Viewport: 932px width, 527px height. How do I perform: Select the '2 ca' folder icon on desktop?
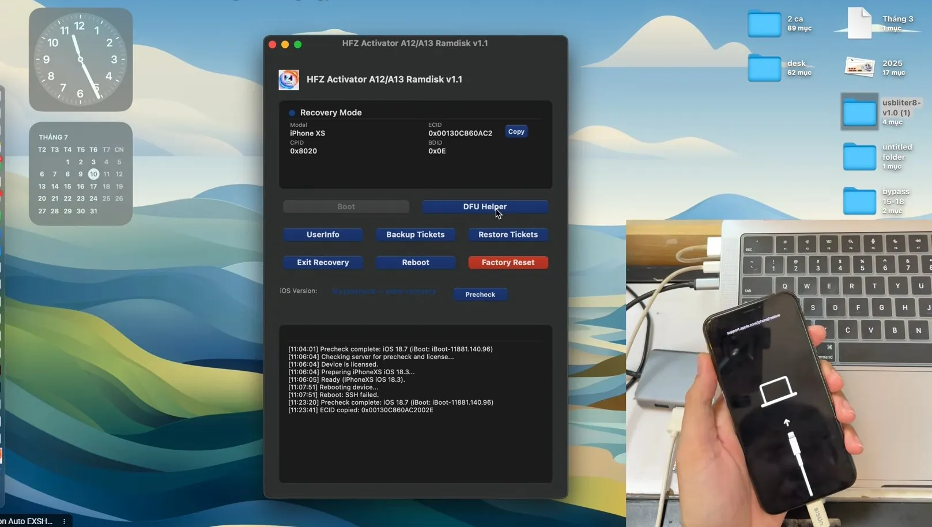coord(764,24)
